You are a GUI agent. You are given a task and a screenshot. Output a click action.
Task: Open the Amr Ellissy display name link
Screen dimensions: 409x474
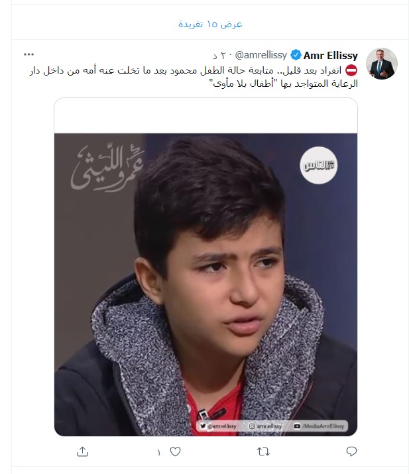[330, 55]
